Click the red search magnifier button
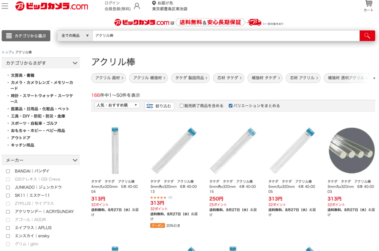Screen dimensions: 379x251 (367, 36)
